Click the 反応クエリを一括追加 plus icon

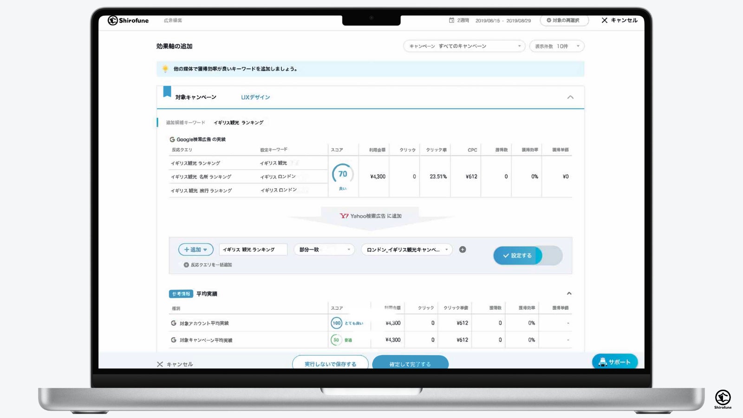pos(186,265)
